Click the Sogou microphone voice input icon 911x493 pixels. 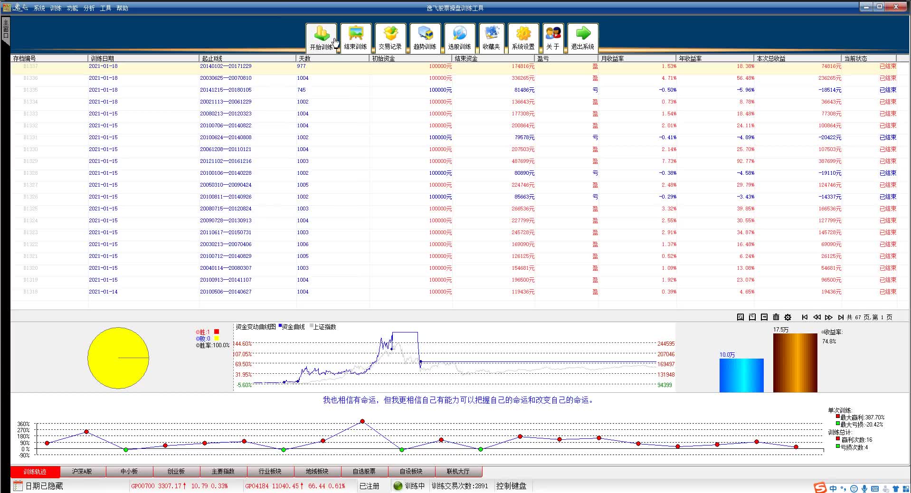click(864, 488)
